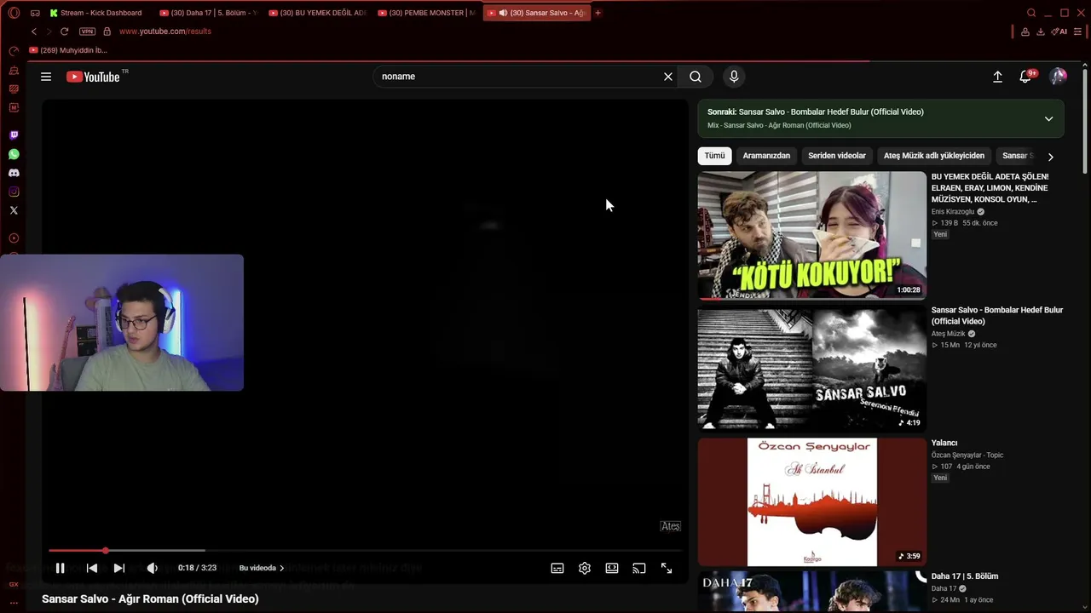Seek on the red video progress bar
Image resolution: width=1091 pixels, height=613 pixels.
365,551
